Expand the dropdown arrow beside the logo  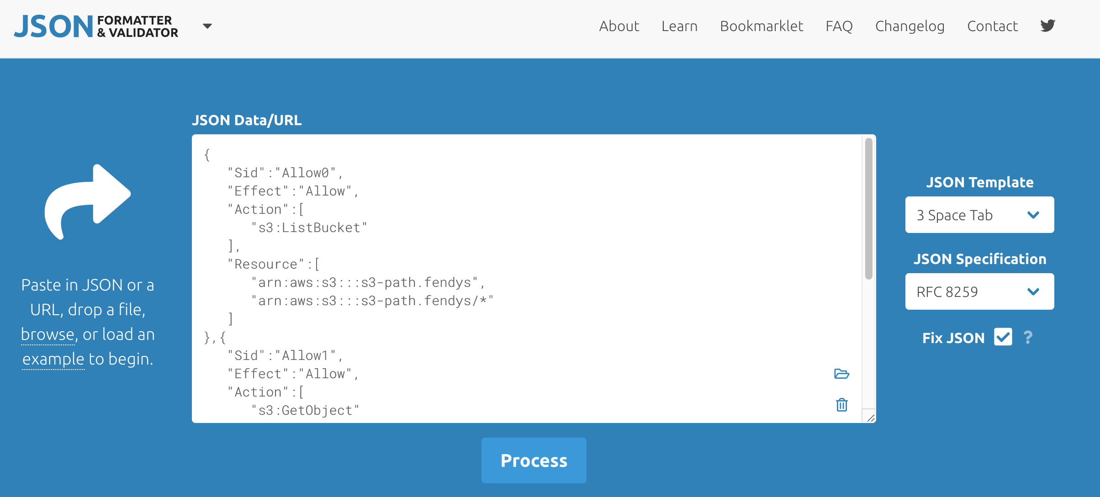point(207,26)
